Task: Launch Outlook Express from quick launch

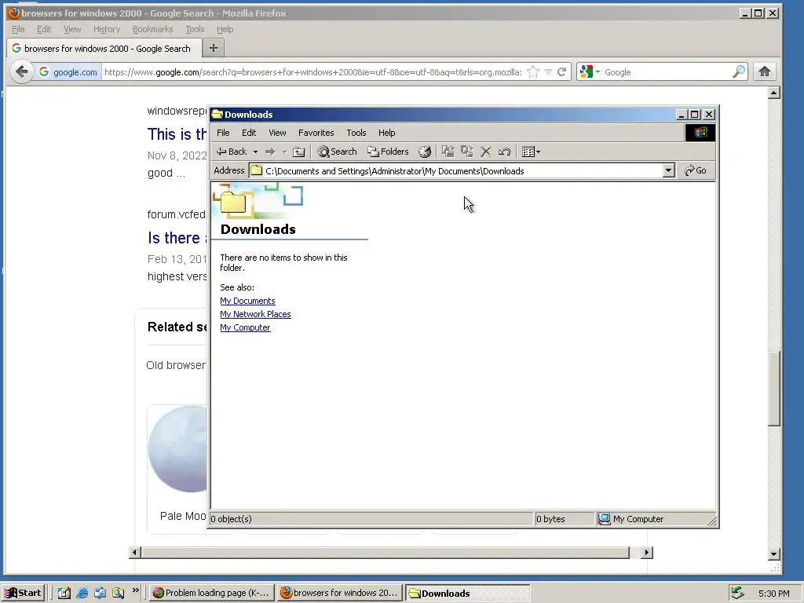Action: [100, 594]
